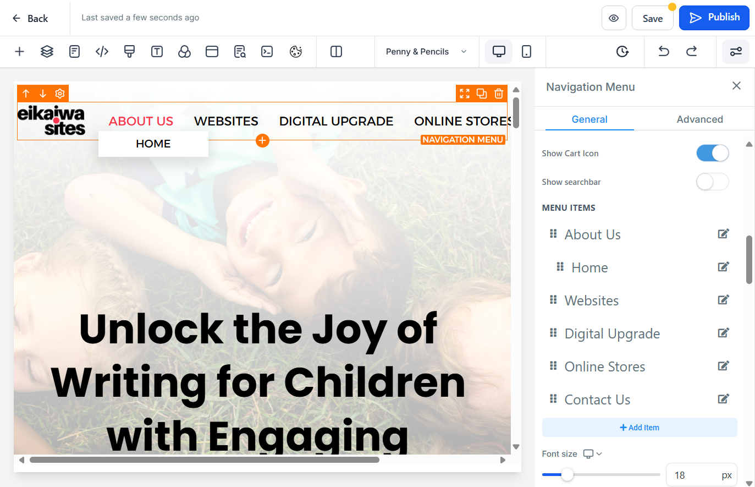Open the custom code icon
The width and height of the screenshot is (755, 487).
[102, 52]
